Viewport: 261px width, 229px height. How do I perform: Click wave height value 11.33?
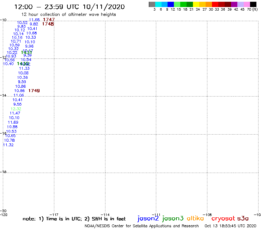pos(24,68)
